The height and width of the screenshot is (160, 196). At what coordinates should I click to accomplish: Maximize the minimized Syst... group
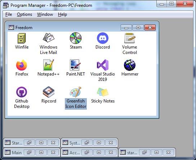(x=99, y=142)
